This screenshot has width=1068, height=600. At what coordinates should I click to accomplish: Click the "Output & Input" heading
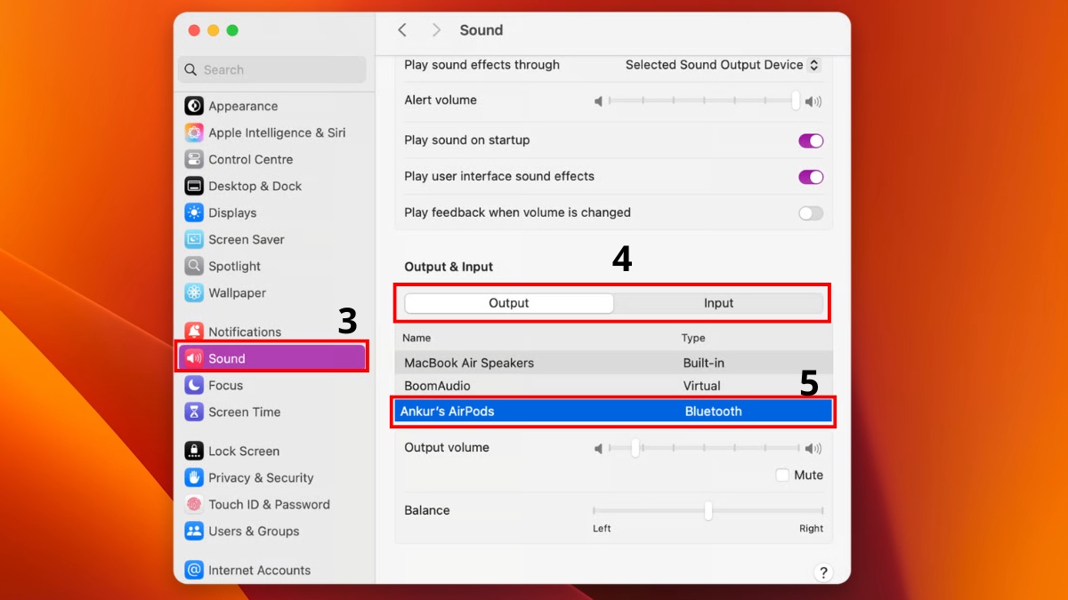449,267
